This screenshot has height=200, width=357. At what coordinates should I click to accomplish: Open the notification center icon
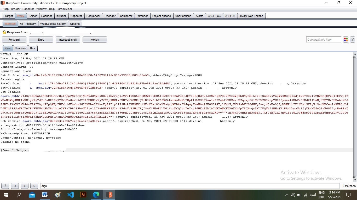coord(348,195)
